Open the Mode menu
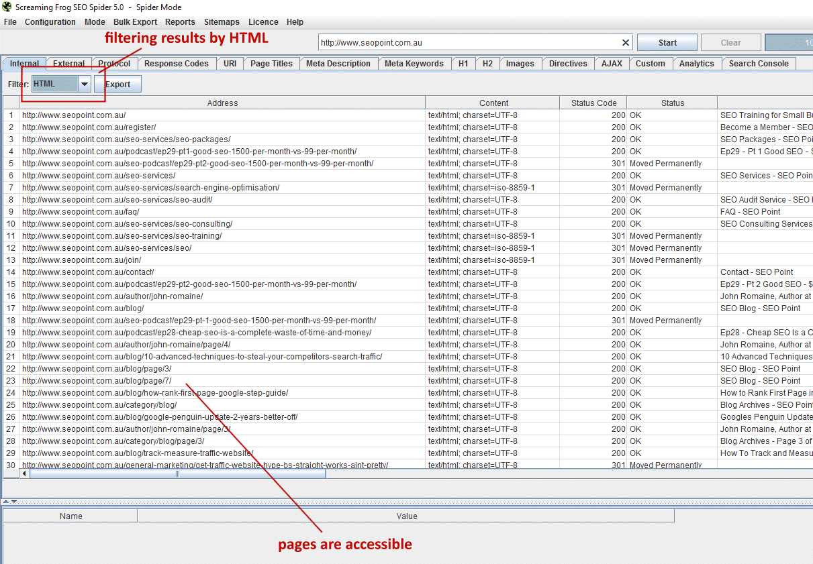 pos(95,22)
